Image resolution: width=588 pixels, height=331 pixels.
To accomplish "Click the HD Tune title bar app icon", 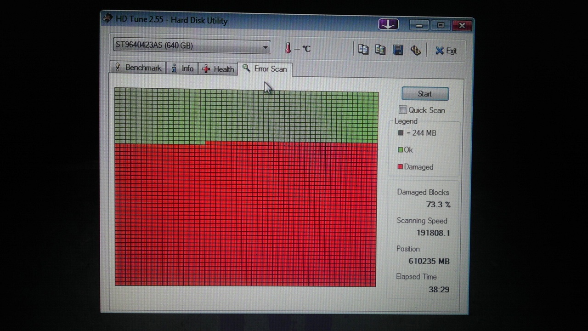I will [x=107, y=18].
